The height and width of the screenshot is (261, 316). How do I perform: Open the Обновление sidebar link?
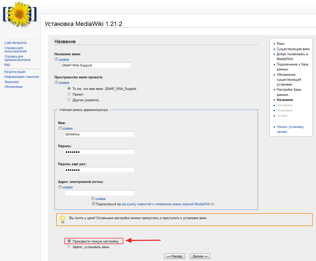click(13, 87)
